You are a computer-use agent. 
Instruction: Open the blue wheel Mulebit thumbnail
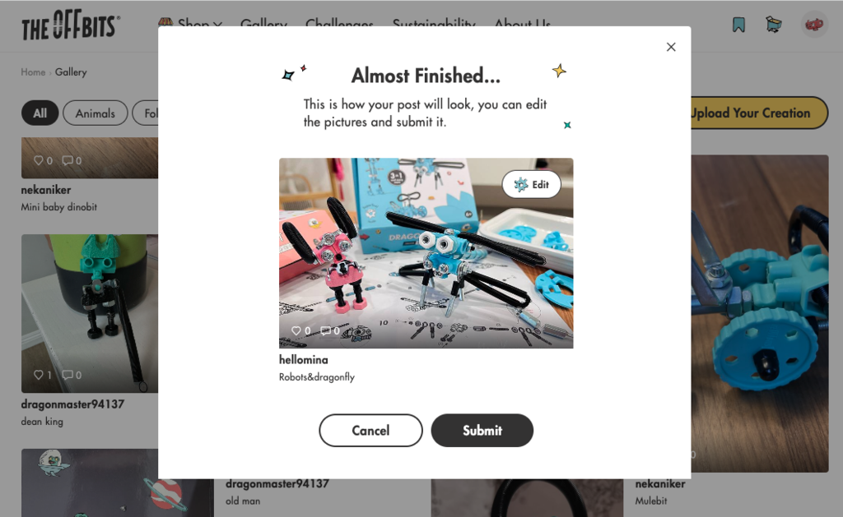pos(760,313)
